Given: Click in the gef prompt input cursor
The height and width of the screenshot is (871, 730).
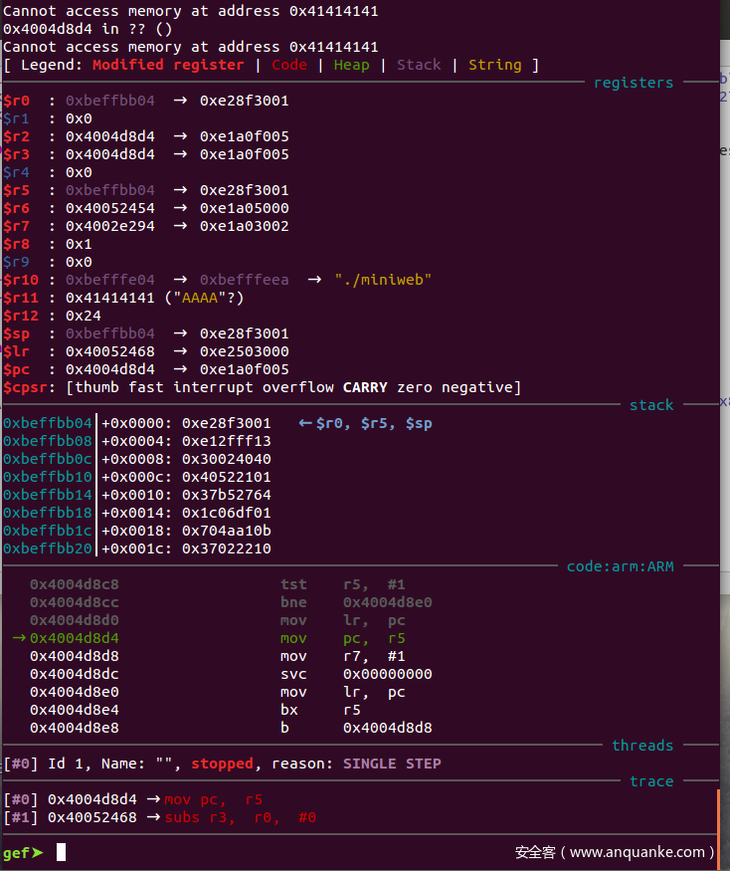Looking at the screenshot, I should pyautogui.click(x=61, y=852).
